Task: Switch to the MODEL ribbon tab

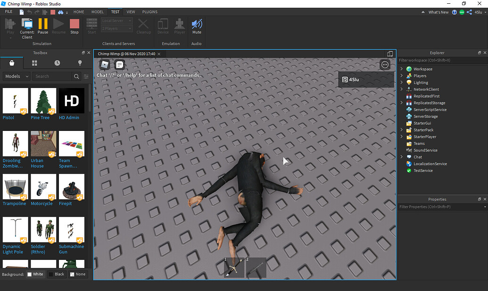Action: click(98, 12)
